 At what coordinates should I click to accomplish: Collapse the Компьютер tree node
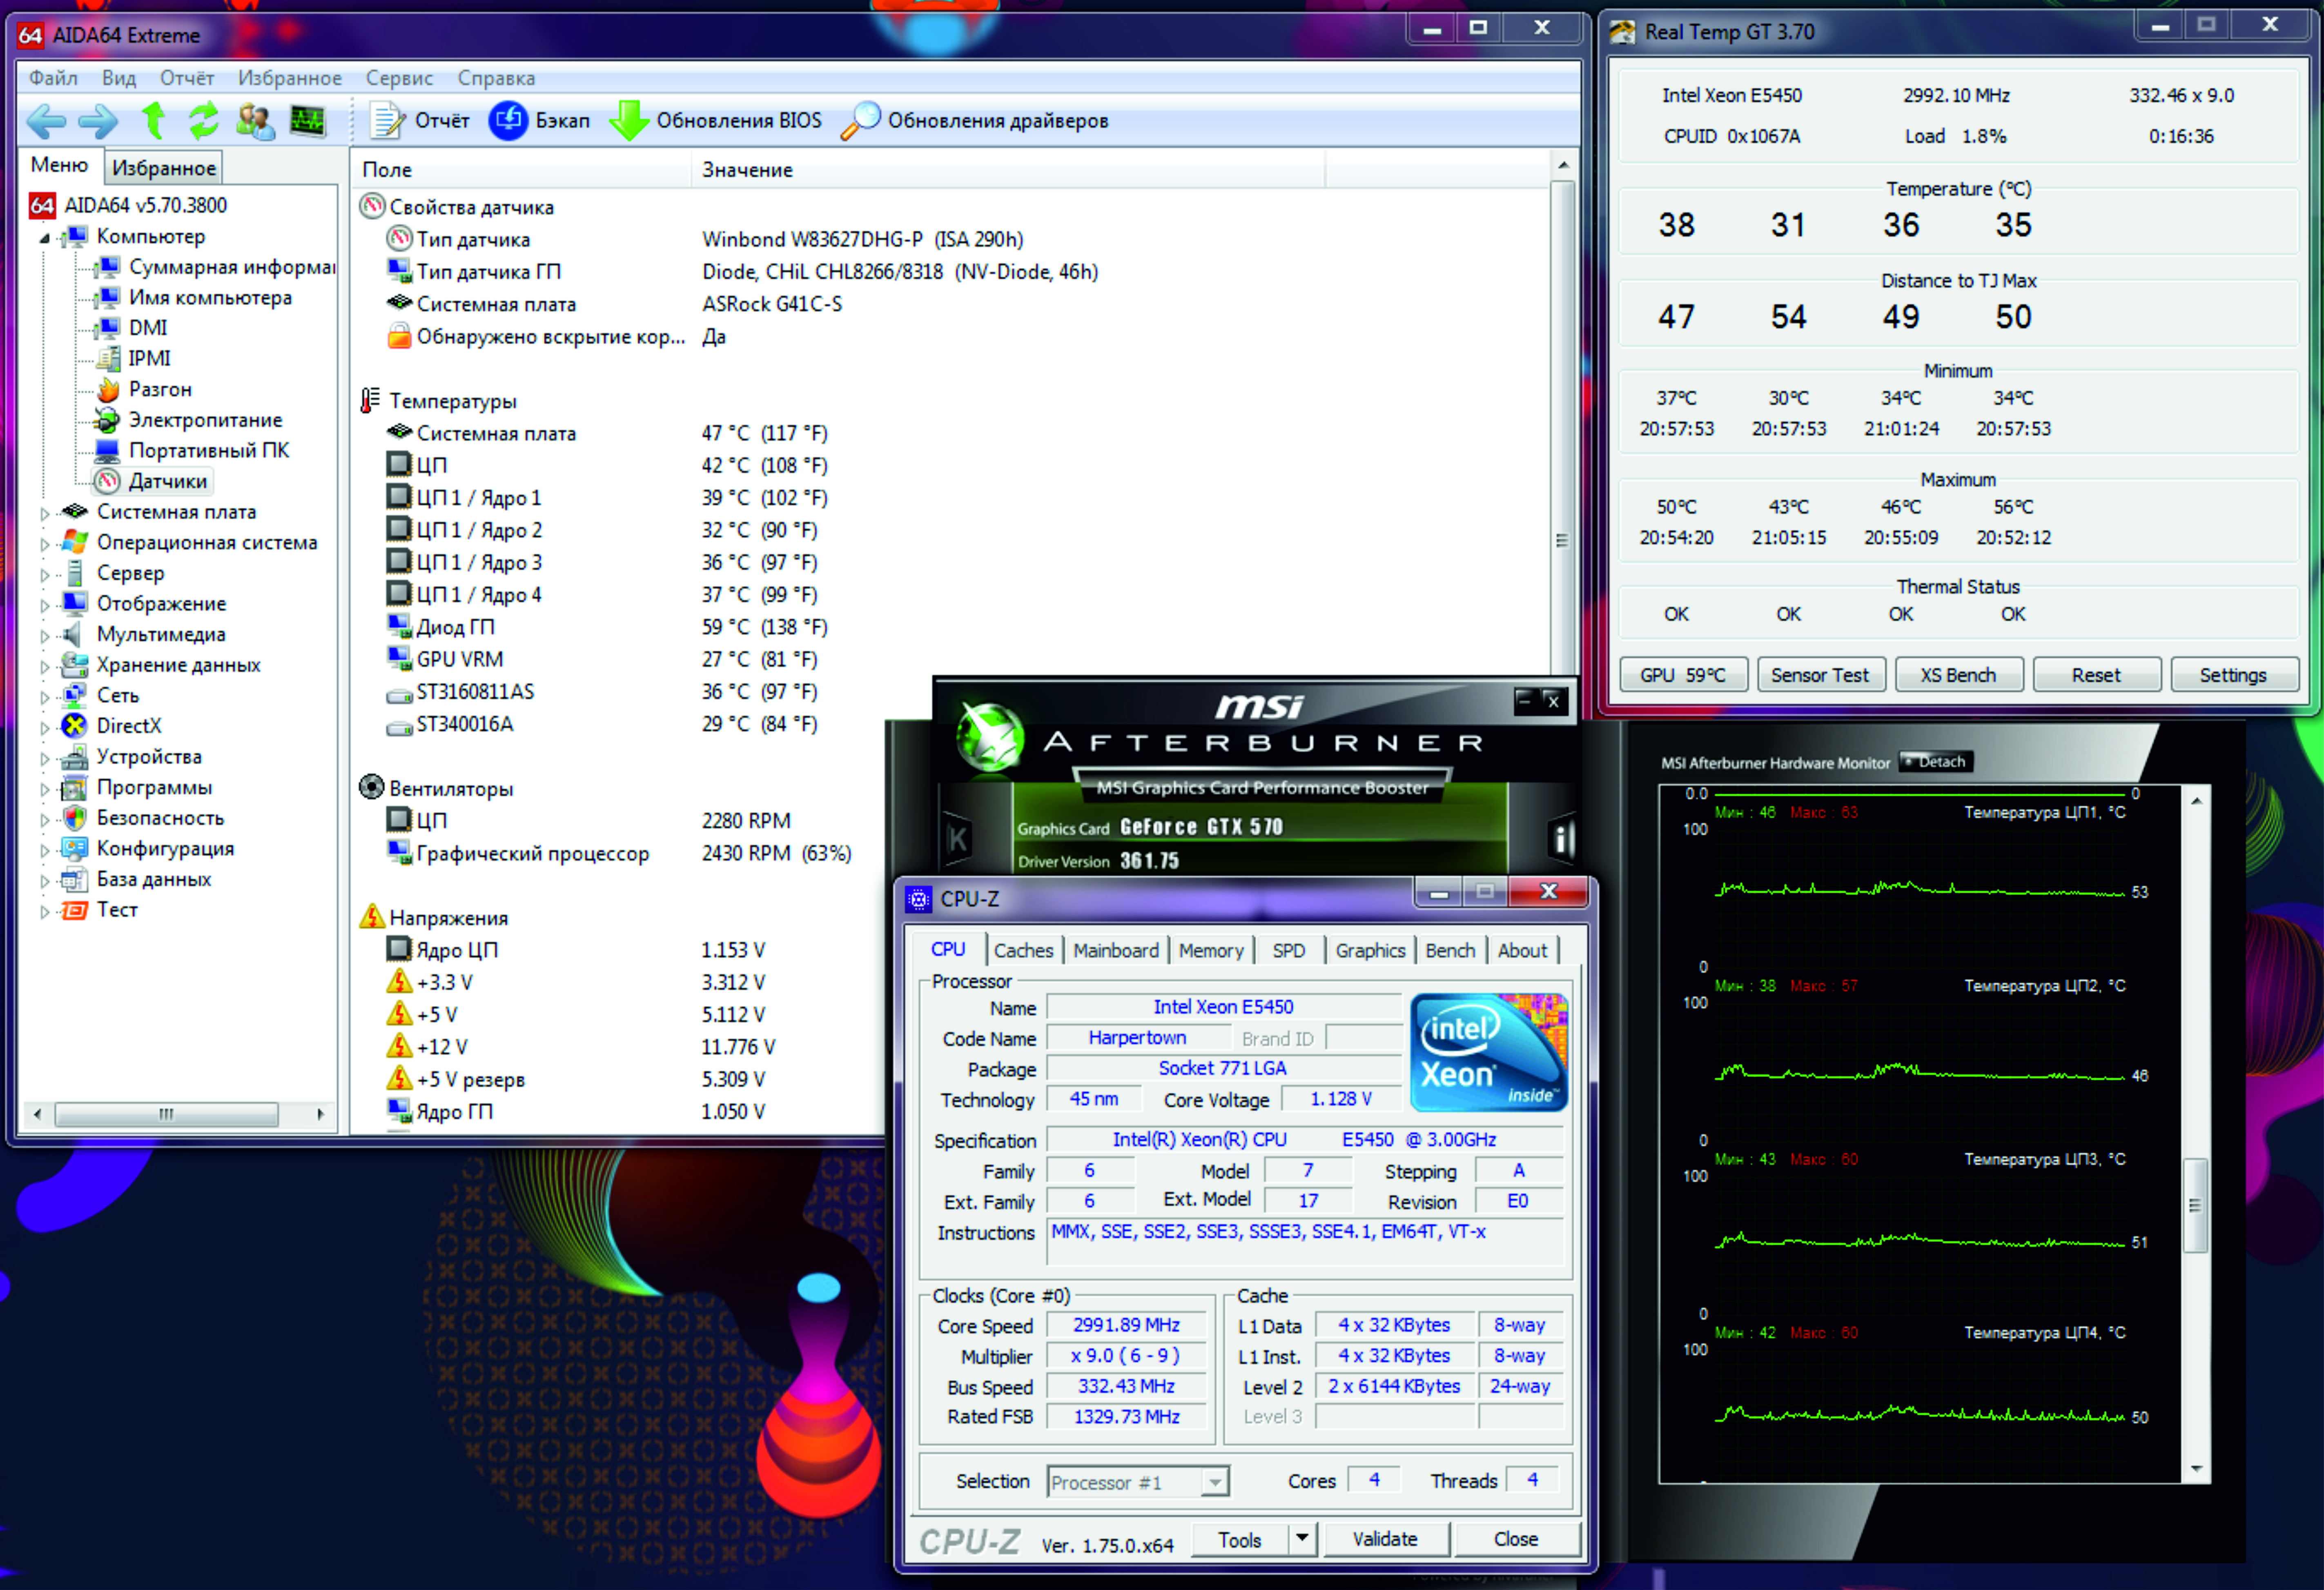(x=44, y=238)
